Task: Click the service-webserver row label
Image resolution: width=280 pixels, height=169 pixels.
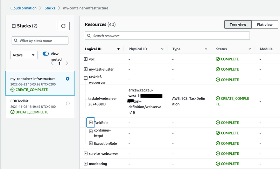Action: click(103, 154)
